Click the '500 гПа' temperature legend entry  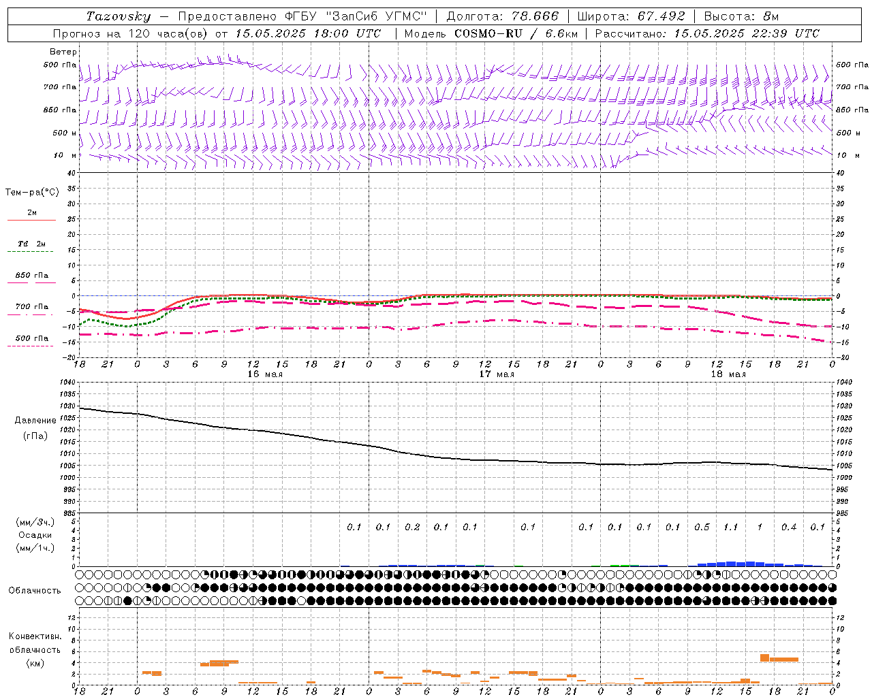[x=32, y=338]
